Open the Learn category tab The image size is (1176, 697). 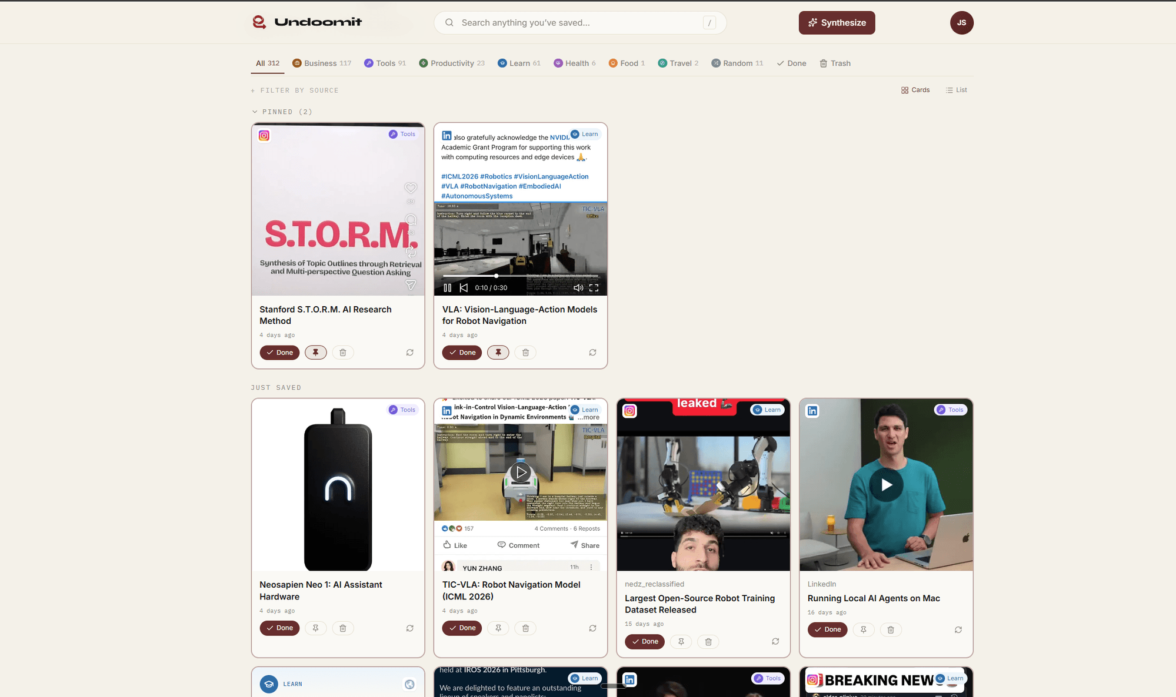pyautogui.click(x=519, y=63)
